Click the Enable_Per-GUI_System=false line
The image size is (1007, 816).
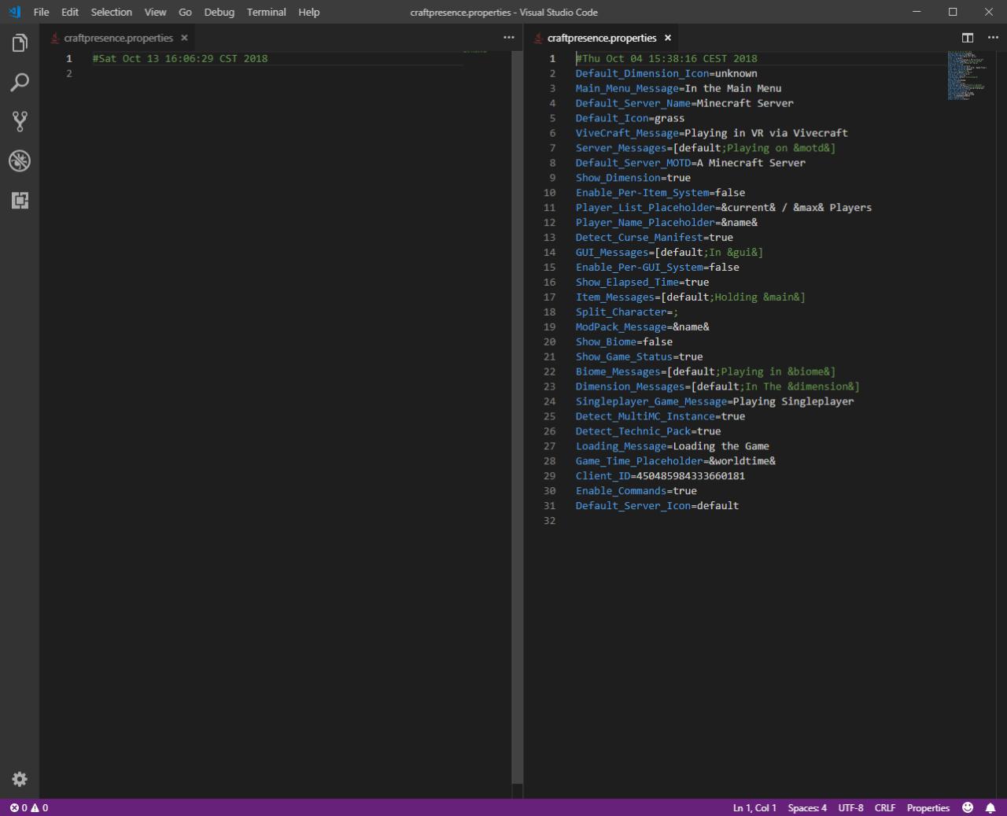click(x=657, y=268)
